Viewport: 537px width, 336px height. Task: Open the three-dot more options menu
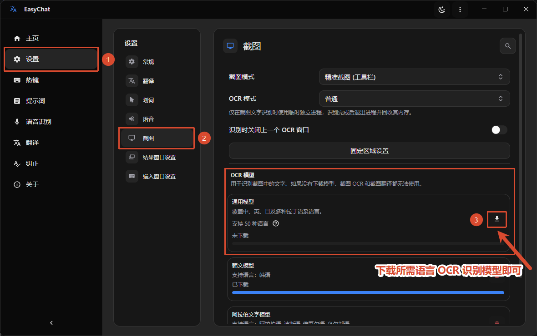460,10
